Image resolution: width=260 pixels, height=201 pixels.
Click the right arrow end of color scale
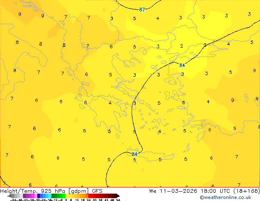coord(118,196)
